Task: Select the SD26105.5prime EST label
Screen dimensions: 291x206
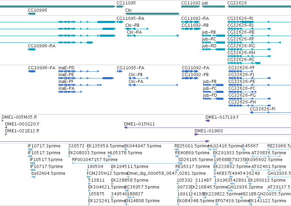Action: click(x=195, y=160)
